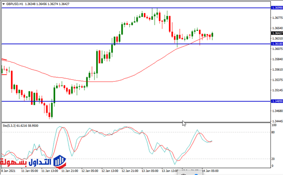Click the GBPUSD,H1 chart title text
Screen dimensions: 283x175
tap(15, 4)
